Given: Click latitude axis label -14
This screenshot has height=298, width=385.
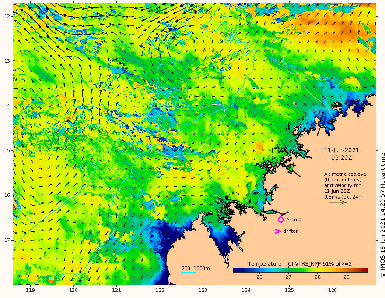Looking at the screenshot, I should tap(7, 106).
